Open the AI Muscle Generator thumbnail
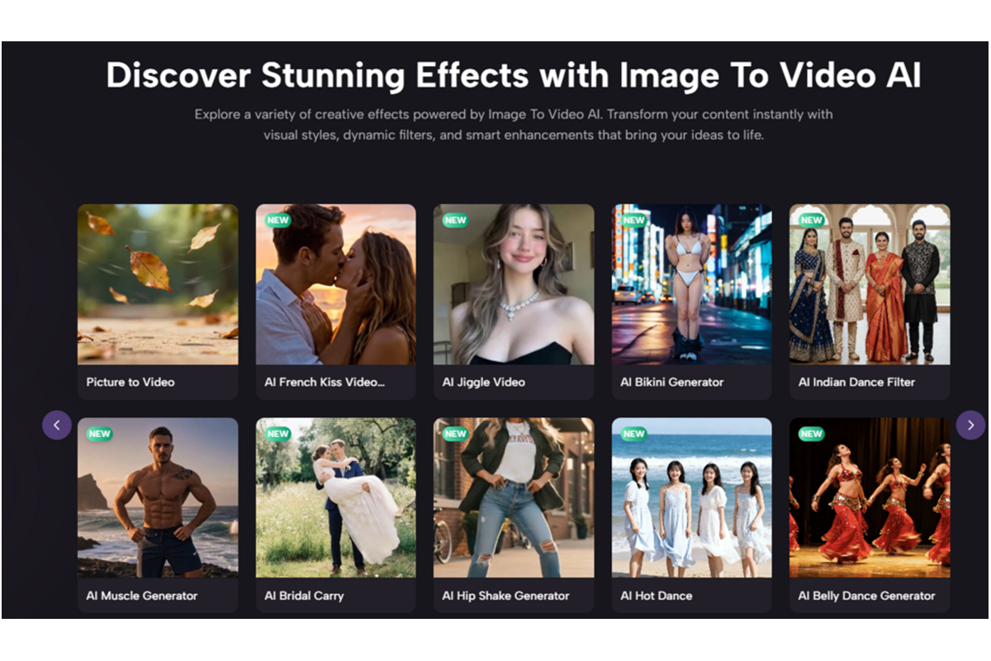This screenshot has width=991, height=661. (158, 497)
